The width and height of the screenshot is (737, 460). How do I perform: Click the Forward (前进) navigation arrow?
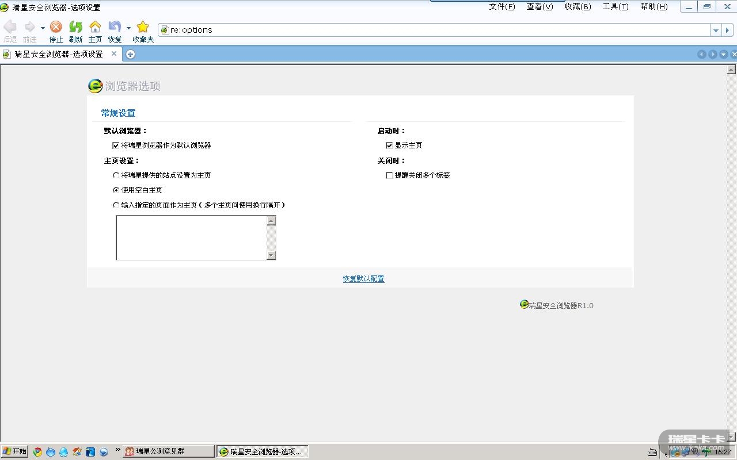tap(29, 27)
